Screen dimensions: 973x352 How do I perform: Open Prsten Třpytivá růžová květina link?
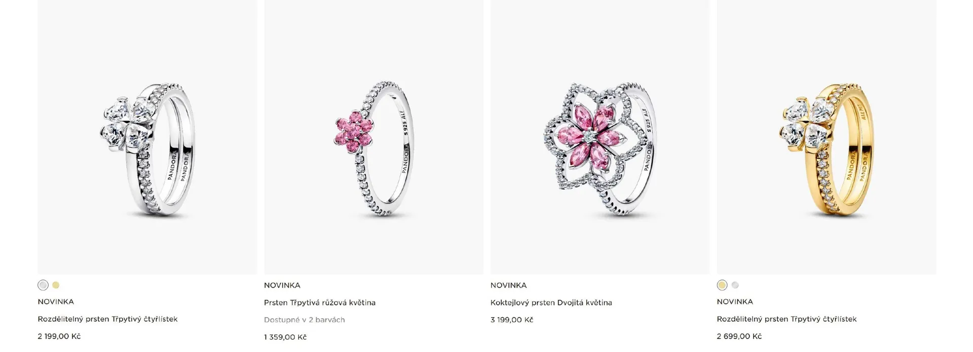pyautogui.click(x=320, y=302)
